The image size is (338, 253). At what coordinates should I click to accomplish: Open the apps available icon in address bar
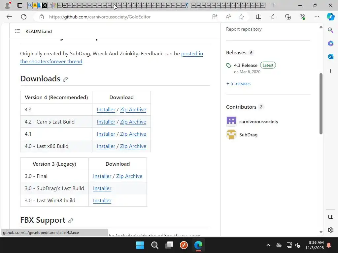(215, 17)
